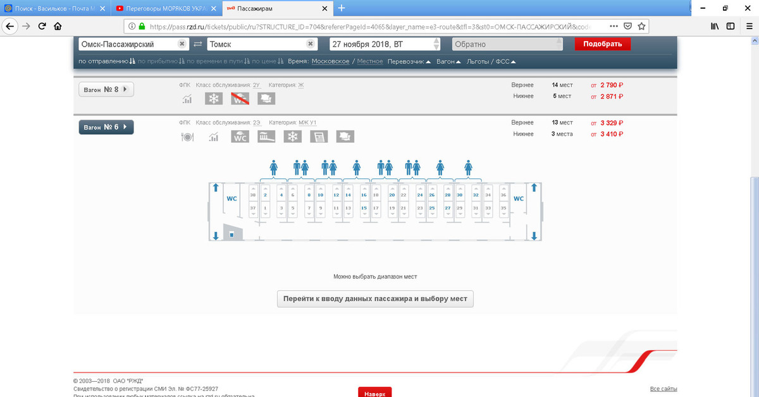
Task: Click the air conditioning snowflake icon in Вагон № 8
Action: click(x=214, y=99)
